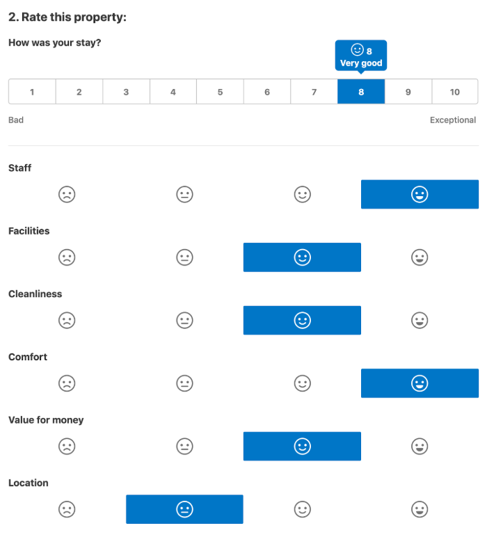The width and height of the screenshot is (494, 537).
Task: Select the smiling face for Location
Action: click(x=303, y=509)
